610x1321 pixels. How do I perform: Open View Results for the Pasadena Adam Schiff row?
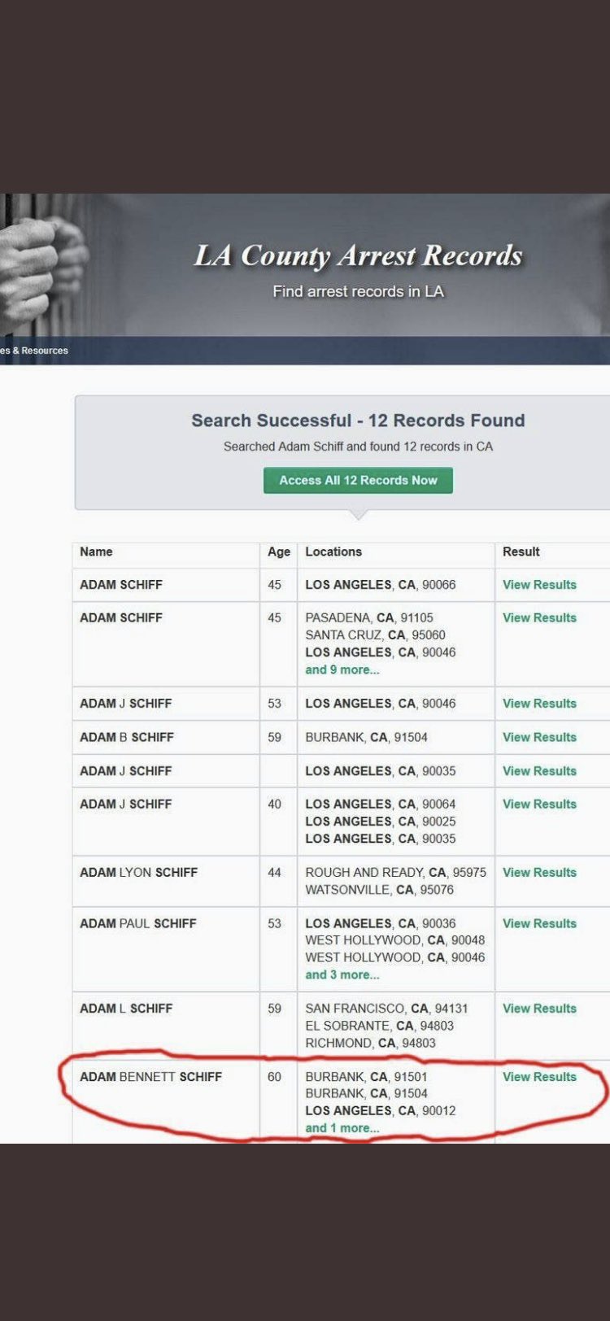click(x=539, y=618)
